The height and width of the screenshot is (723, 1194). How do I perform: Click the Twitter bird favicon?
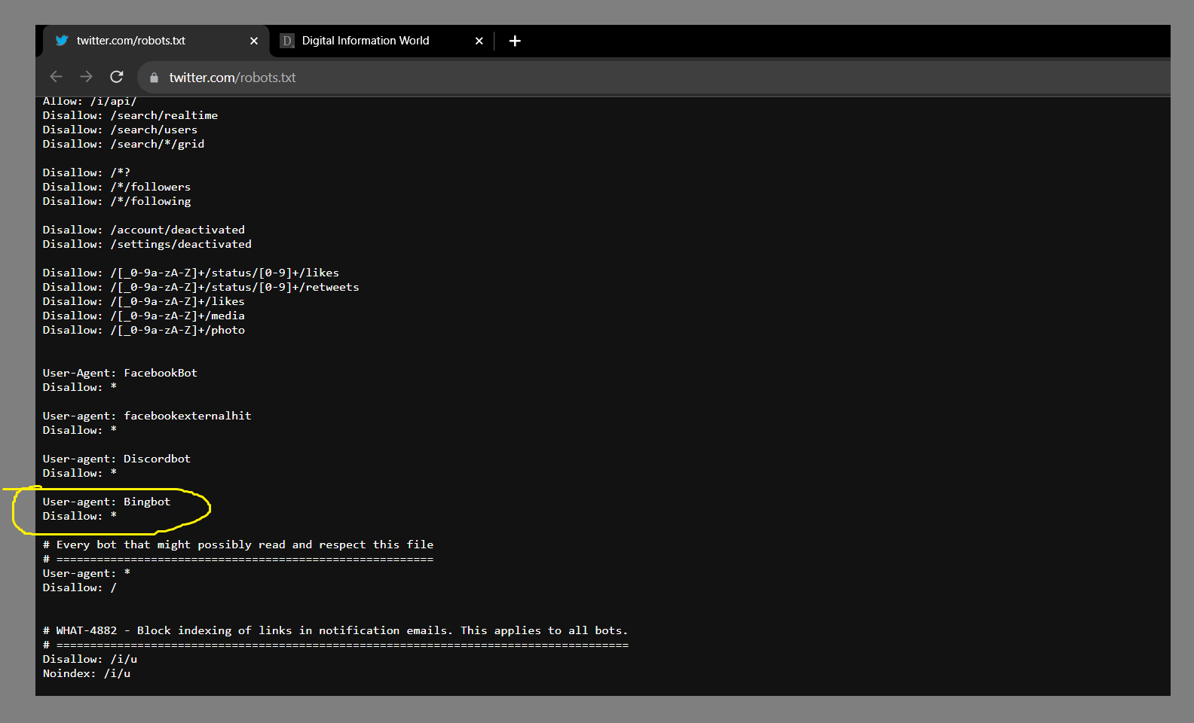pyautogui.click(x=62, y=41)
